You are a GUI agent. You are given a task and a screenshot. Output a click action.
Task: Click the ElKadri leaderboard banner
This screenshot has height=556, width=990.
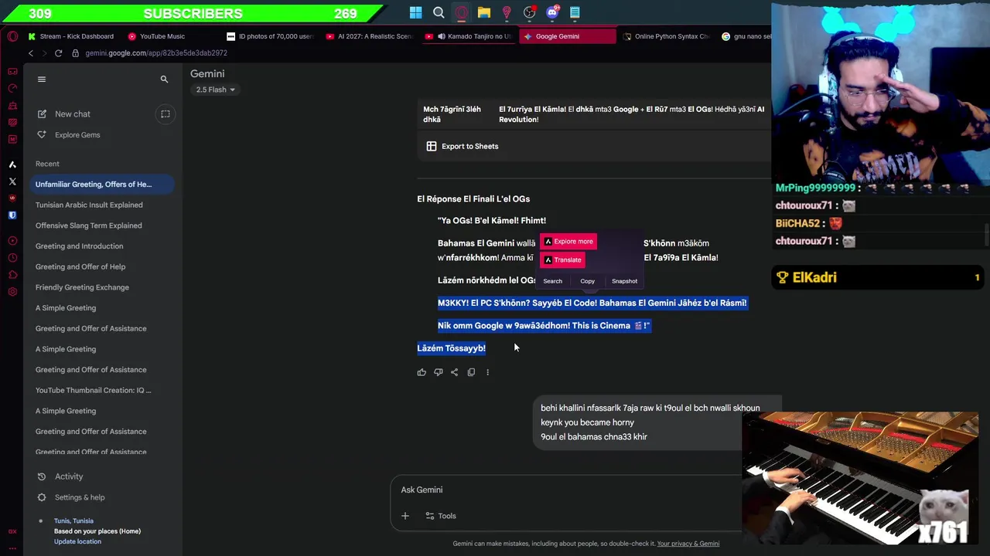[x=878, y=277]
